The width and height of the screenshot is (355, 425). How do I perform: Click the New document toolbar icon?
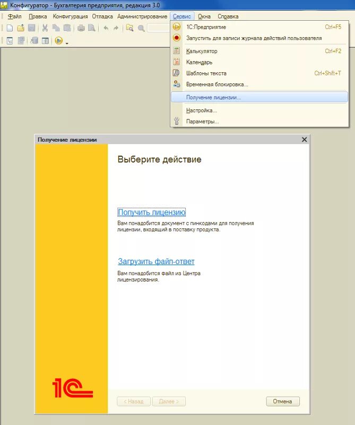click(10, 28)
